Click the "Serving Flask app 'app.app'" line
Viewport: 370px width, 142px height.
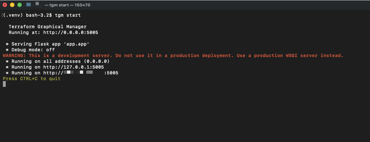[x=47, y=44]
